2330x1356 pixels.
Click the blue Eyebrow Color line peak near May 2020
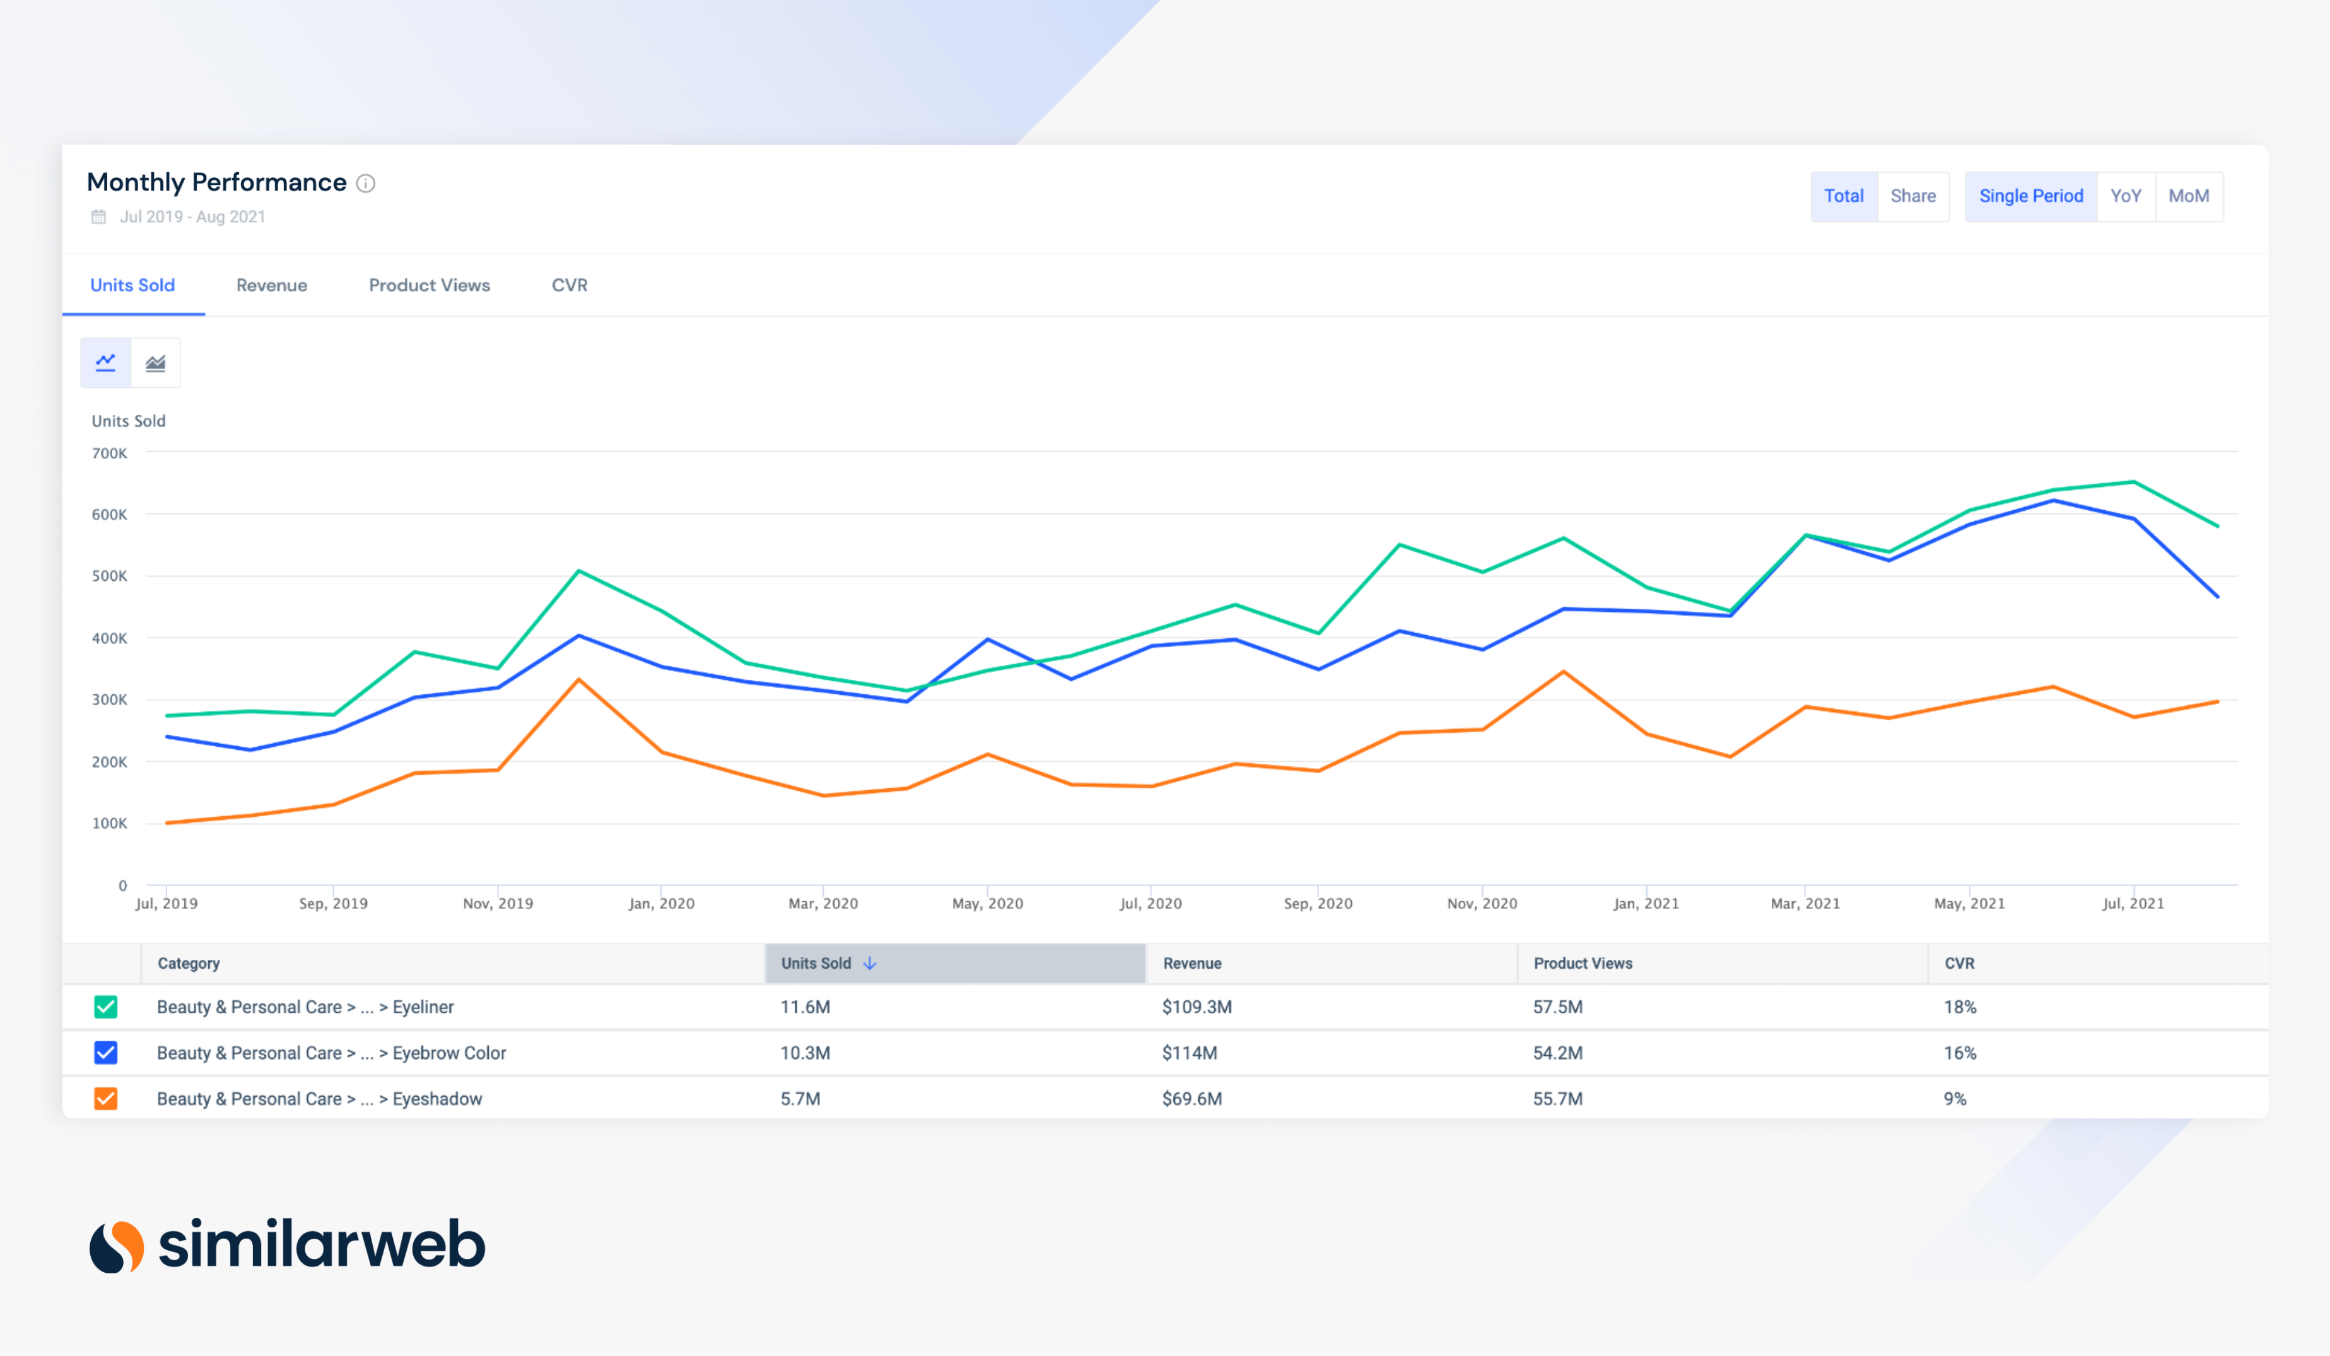pos(988,639)
